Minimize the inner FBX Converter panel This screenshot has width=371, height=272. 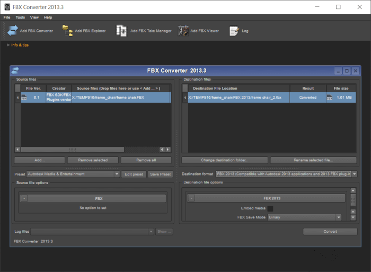[x=338, y=71]
